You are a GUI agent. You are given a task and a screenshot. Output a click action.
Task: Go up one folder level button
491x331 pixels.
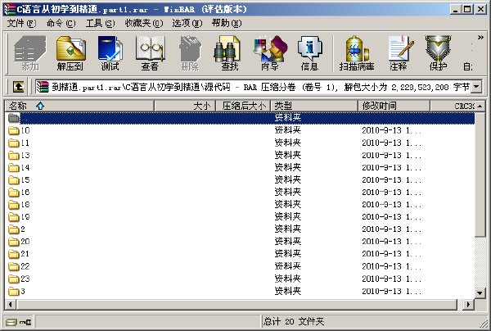(18, 87)
